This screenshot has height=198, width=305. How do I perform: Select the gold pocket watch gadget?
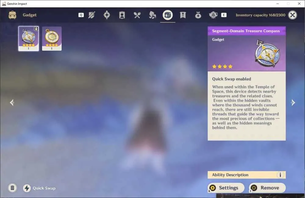tap(52, 38)
